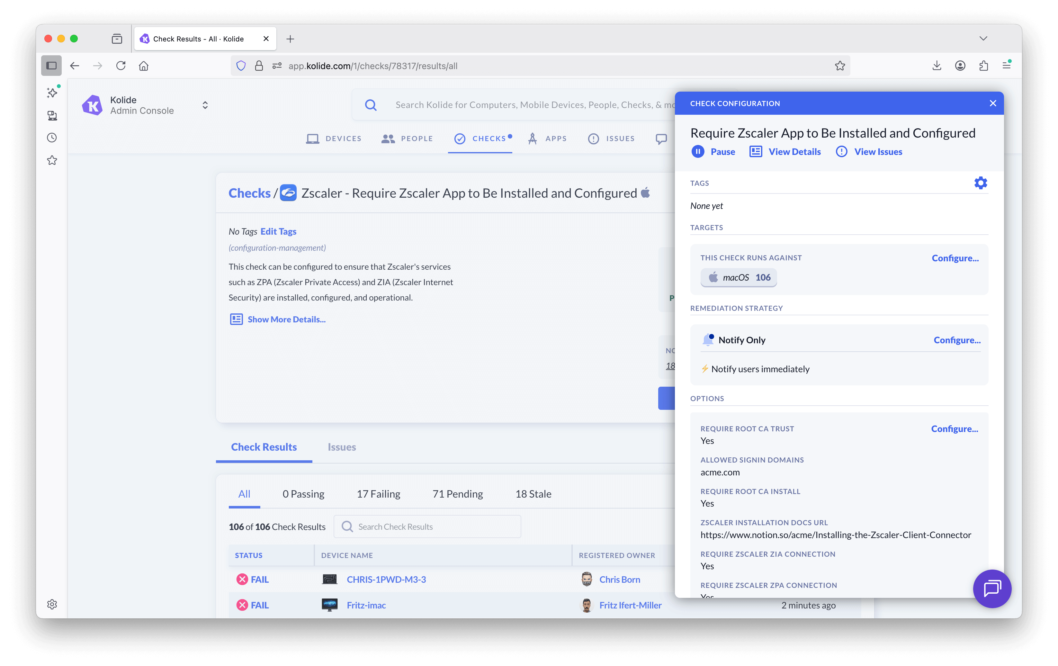Expand the Kolide Admin Console switcher
This screenshot has height=666, width=1058.
tap(205, 105)
